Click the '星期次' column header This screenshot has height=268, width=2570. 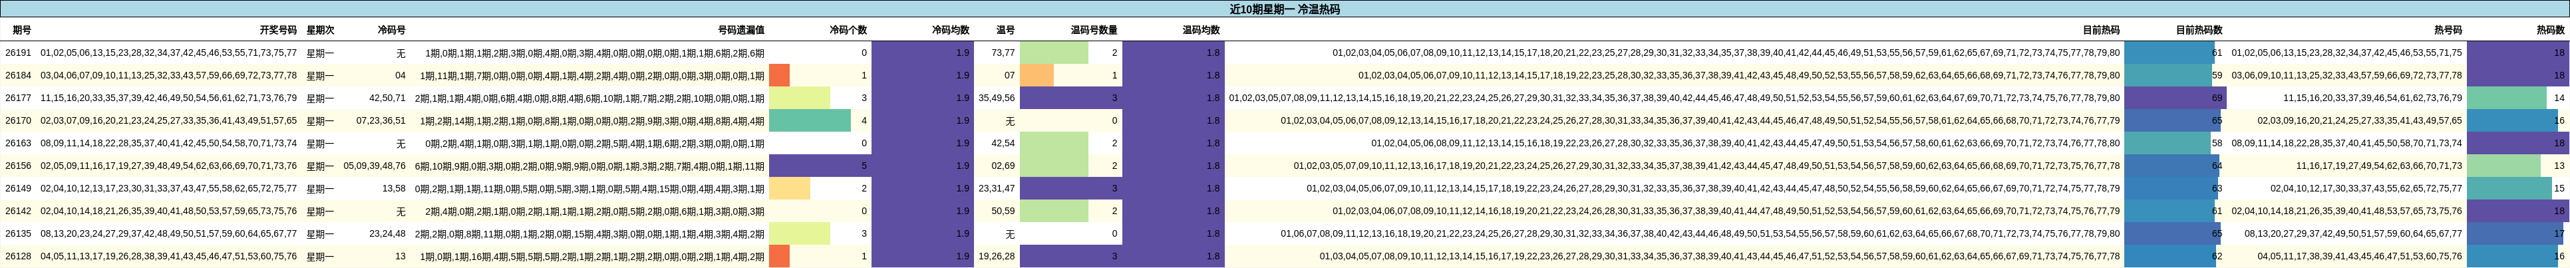pos(320,31)
